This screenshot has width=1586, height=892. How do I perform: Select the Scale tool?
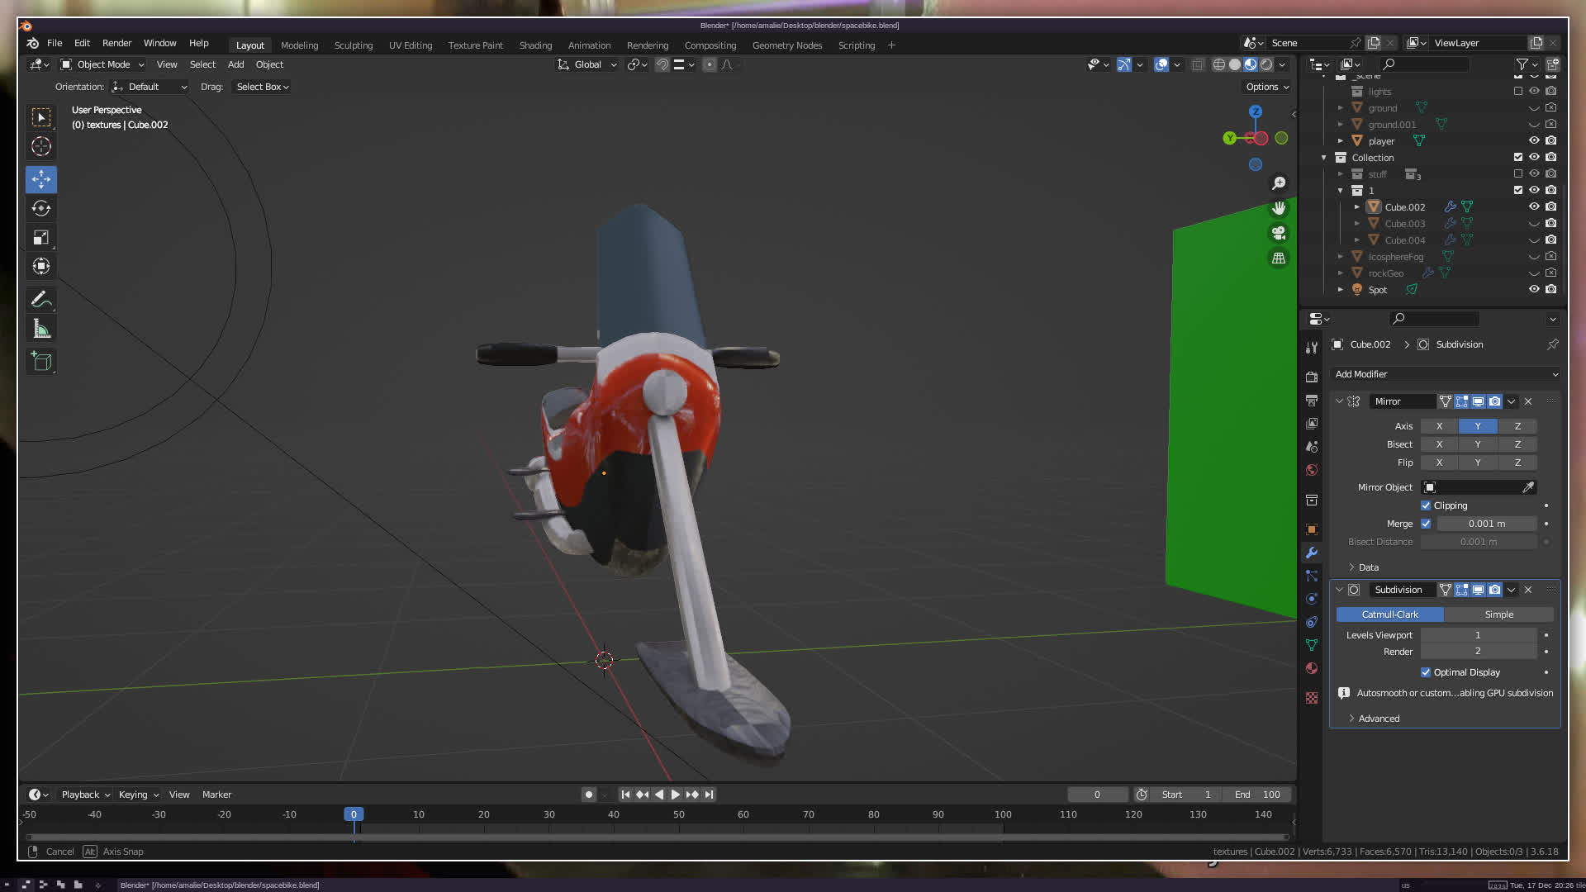41,238
